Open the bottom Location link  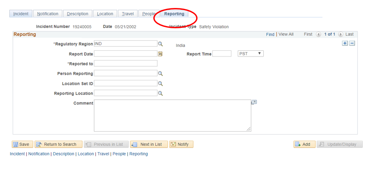pyautogui.click(x=86, y=154)
